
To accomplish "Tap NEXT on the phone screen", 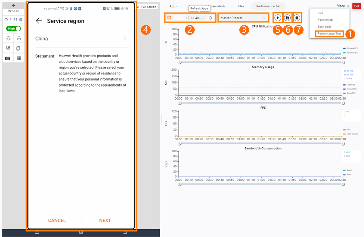I will point(105,220).
